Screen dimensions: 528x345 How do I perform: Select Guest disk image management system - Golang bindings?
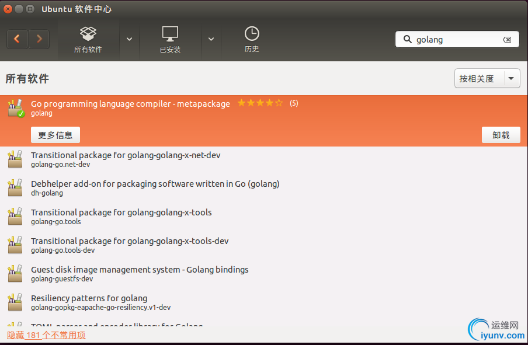[x=264, y=274]
